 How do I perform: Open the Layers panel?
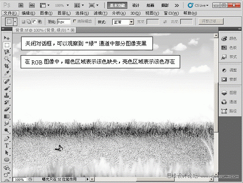229,93
